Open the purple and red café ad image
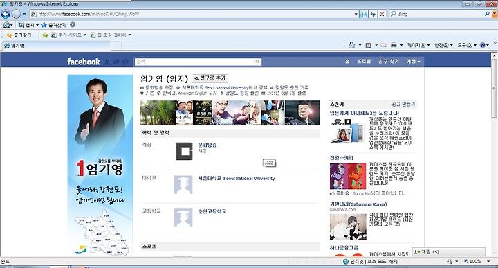 [348, 176]
